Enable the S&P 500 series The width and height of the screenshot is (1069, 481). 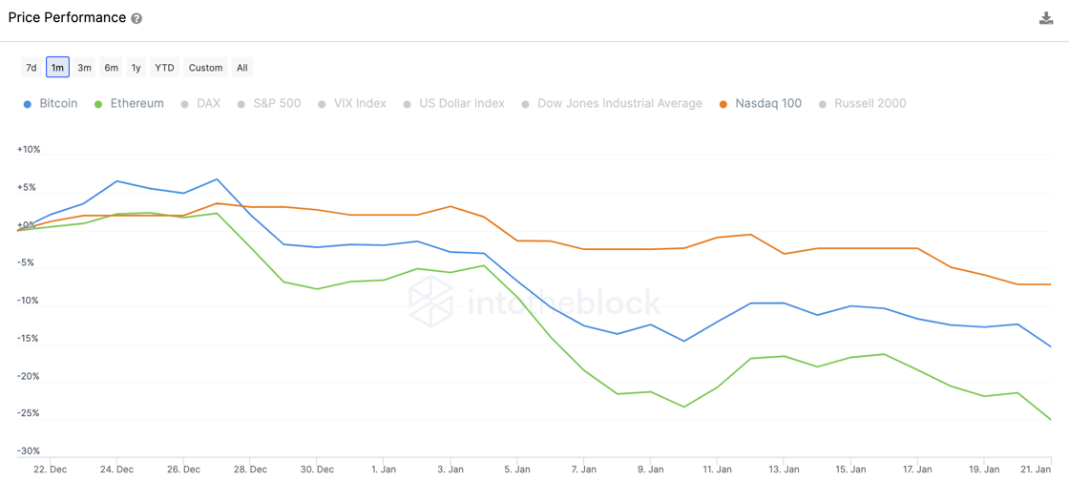coord(268,104)
